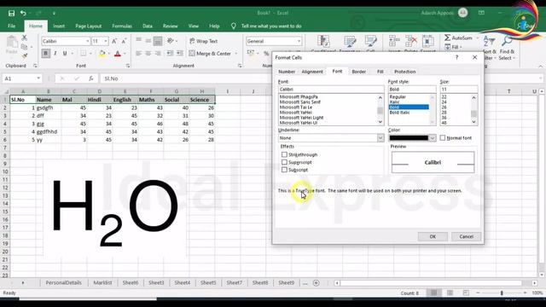
Task: Click the Increase Font Size icon
Action: (x=114, y=41)
